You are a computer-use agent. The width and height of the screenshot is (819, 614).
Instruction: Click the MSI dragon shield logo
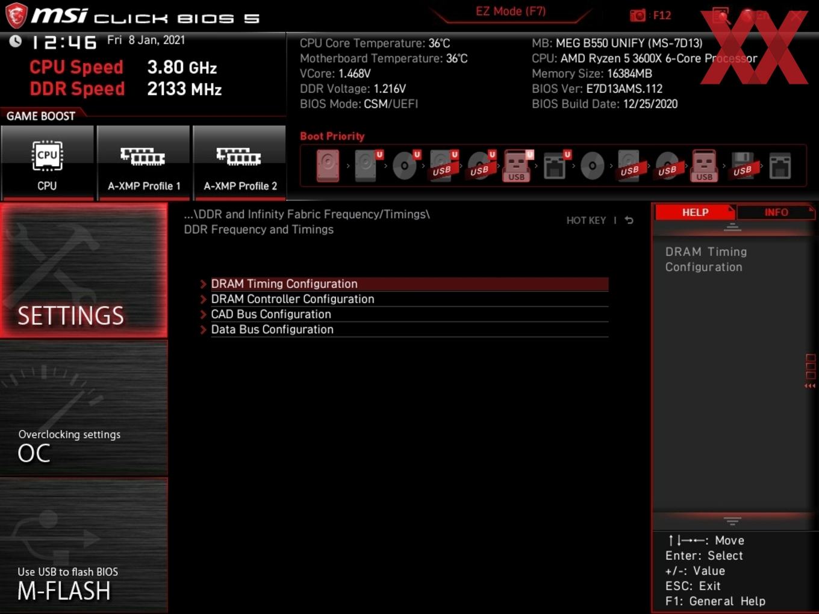tap(16, 15)
